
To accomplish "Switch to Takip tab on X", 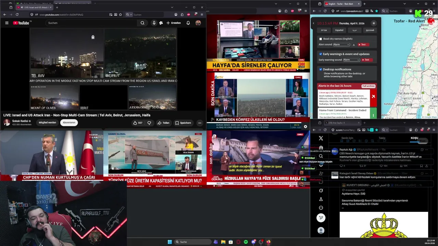I will [x=382, y=138].
